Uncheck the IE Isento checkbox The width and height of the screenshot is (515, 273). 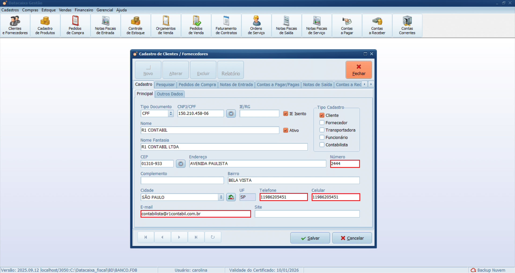click(286, 114)
